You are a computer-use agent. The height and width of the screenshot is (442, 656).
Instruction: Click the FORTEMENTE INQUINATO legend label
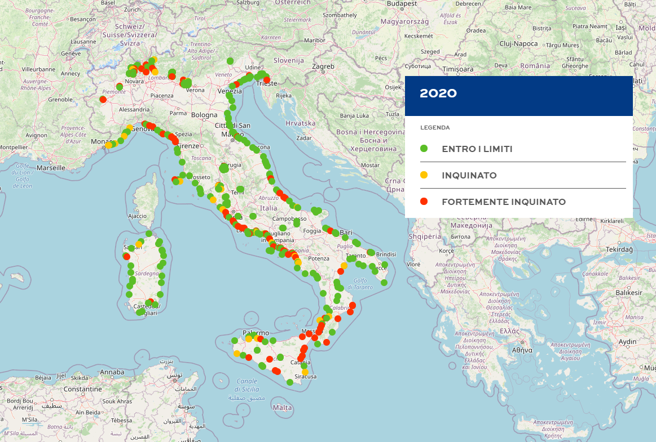(503, 202)
